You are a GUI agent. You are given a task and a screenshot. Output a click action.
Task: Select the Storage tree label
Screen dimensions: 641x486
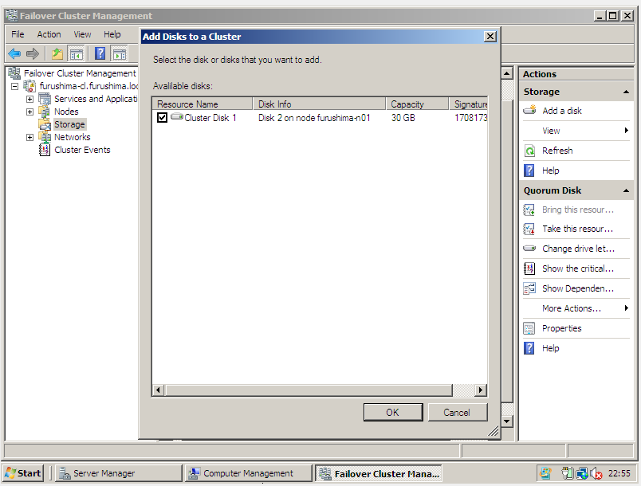tap(69, 124)
